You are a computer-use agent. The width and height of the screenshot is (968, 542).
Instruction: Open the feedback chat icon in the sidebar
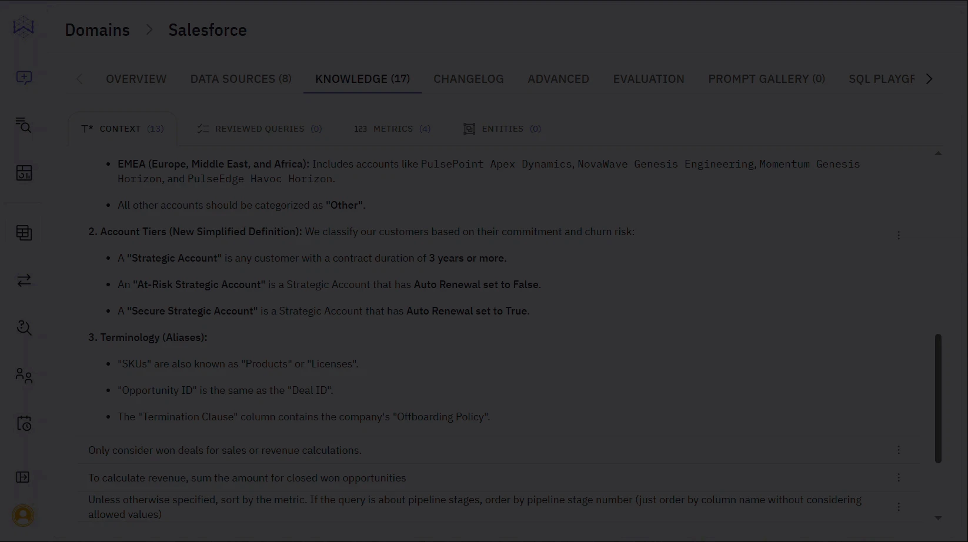pyautogui.click(x=24, y=78)
